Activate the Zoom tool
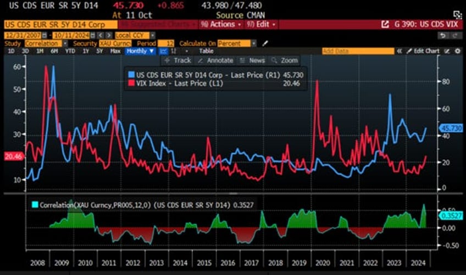The image size is (466, 275). [x=285, y=60]
